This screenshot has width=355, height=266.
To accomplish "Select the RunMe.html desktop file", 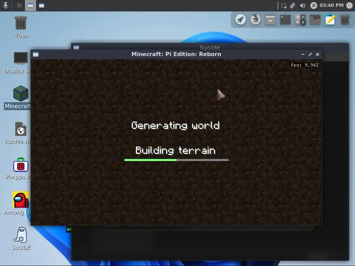I will [x=20, y=129].
